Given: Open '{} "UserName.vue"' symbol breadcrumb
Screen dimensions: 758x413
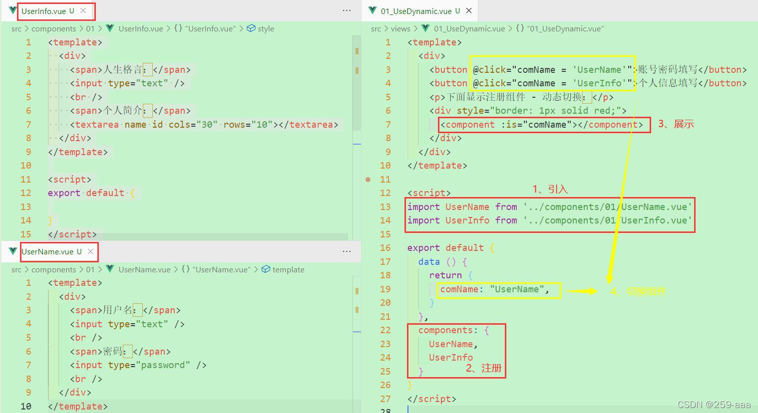Looking at the screenshot, I should 216,269.
